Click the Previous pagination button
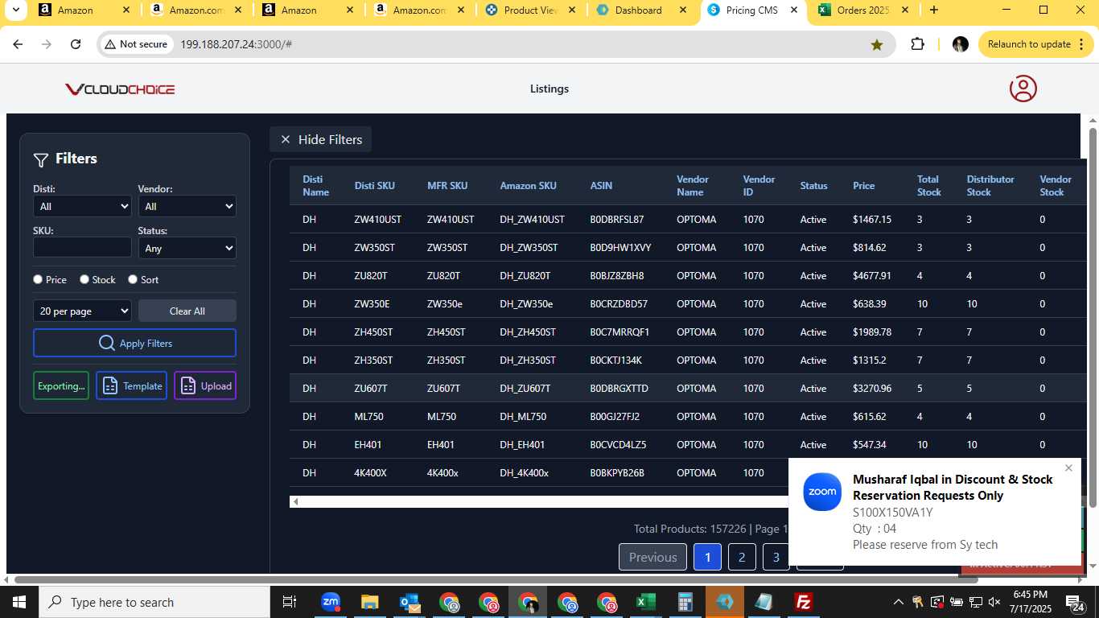The width and height of the screenshot is (1099, 618). click(x=652, y=557)
